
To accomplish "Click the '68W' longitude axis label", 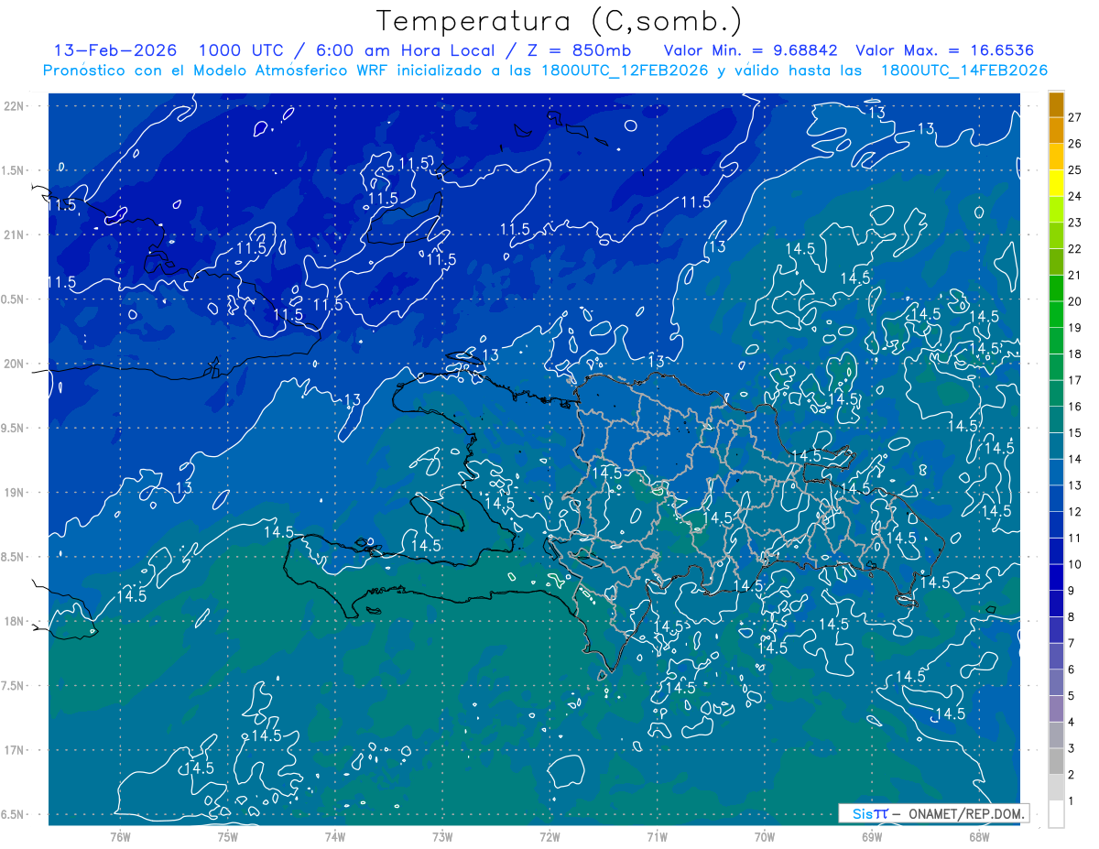I will [x=979, y=836].
